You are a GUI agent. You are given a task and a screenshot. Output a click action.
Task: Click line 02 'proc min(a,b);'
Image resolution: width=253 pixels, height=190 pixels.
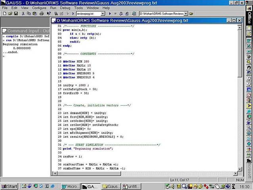pyautogui.click(x=75, y=30)
